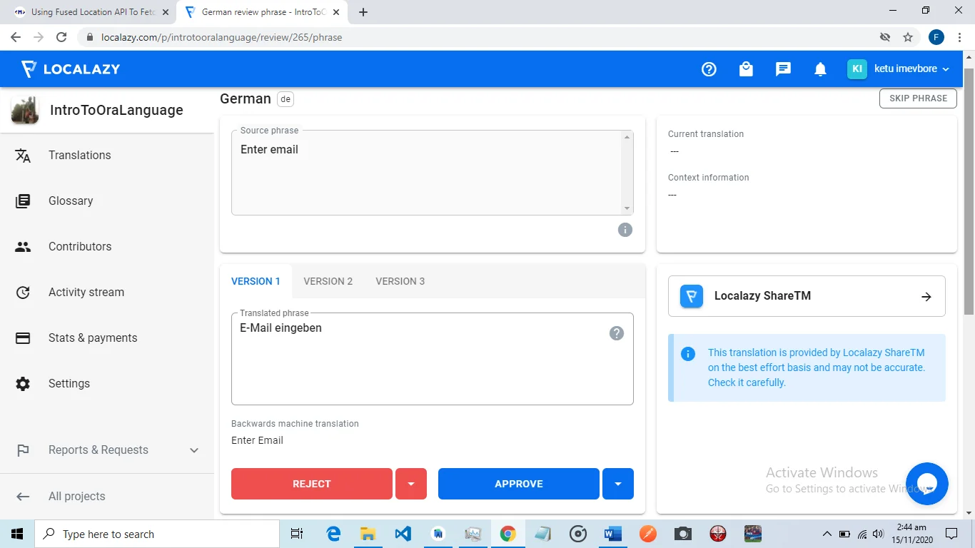
Task: Click the info icon in the ShareTM notice
Action: click(688, 354)
